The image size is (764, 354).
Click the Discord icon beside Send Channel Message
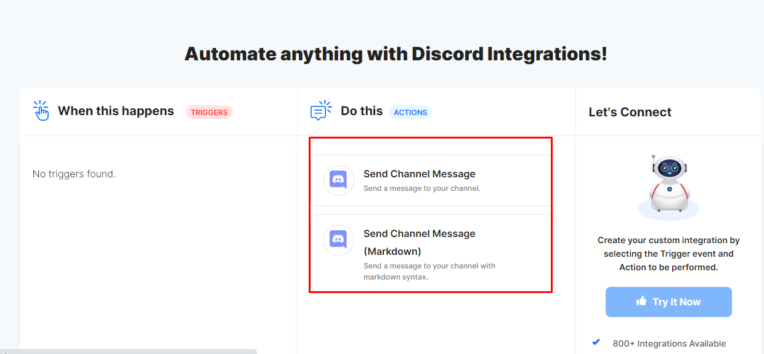(339, 180)
